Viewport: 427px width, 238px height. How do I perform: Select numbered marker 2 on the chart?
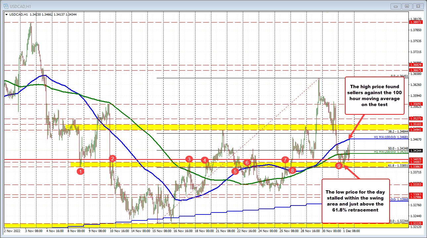(112, 158)
